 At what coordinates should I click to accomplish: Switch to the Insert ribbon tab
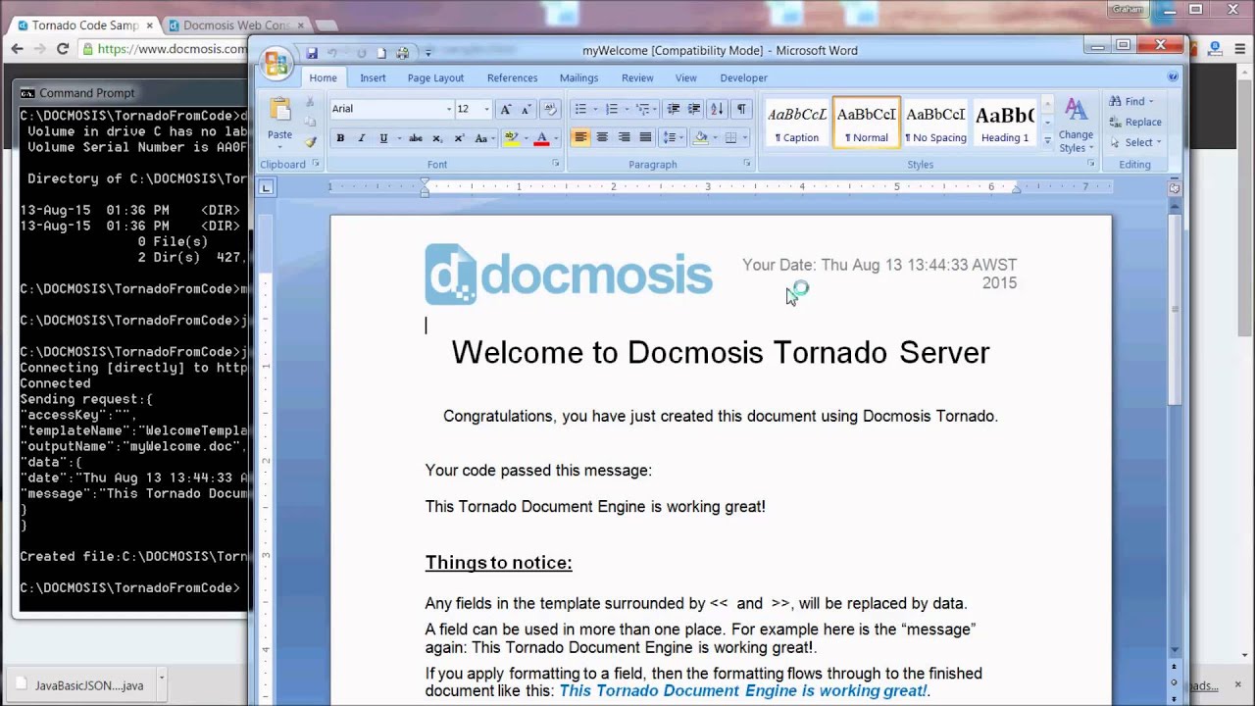[x=373, y=77]
